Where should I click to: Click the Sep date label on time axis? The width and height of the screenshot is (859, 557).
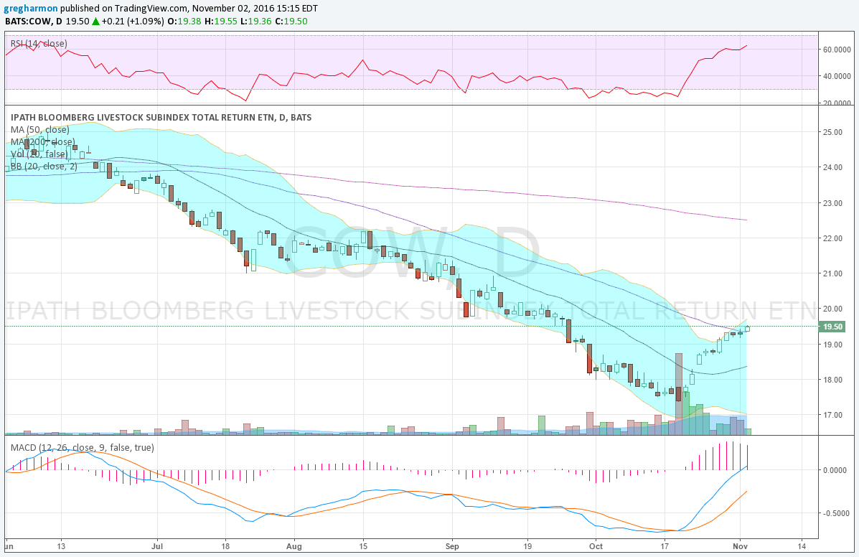452,546
